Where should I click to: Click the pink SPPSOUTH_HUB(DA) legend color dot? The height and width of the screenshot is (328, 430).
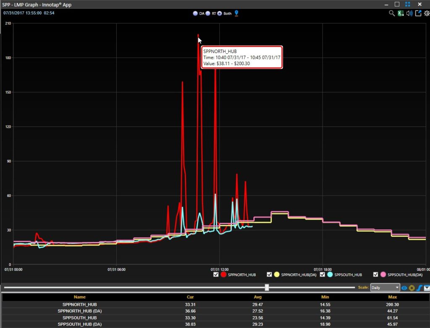(383, 275)
